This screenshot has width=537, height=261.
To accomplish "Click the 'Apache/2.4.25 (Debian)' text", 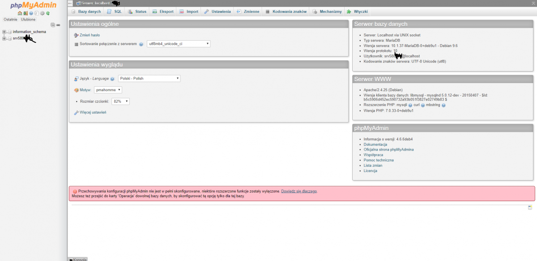I will pyautogui.click(x=383, y=90).
